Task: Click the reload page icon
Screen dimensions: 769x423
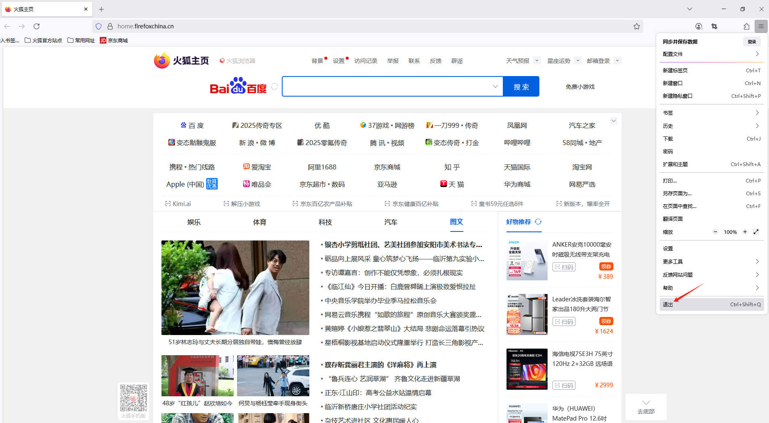Action: 37,26
